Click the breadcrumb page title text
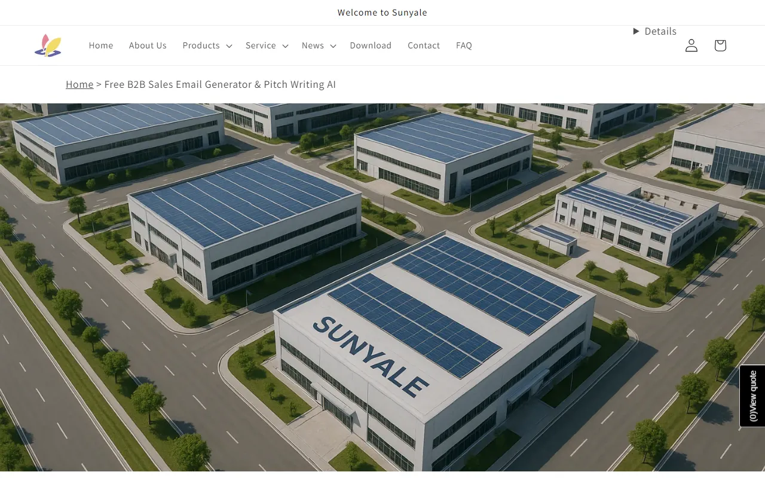 pyautogui.click(x=220, y=84)
